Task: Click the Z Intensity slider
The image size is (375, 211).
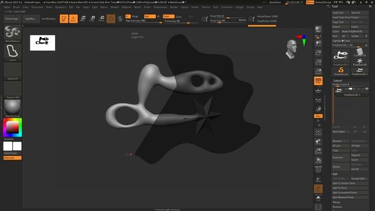Action: click(181, 21)
